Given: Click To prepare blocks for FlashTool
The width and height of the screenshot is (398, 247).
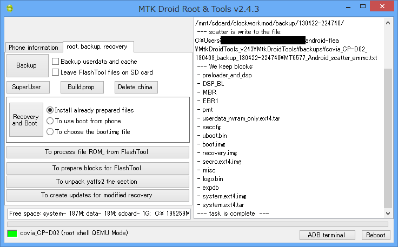Looking at the screenshot, I should click(98, 168).
